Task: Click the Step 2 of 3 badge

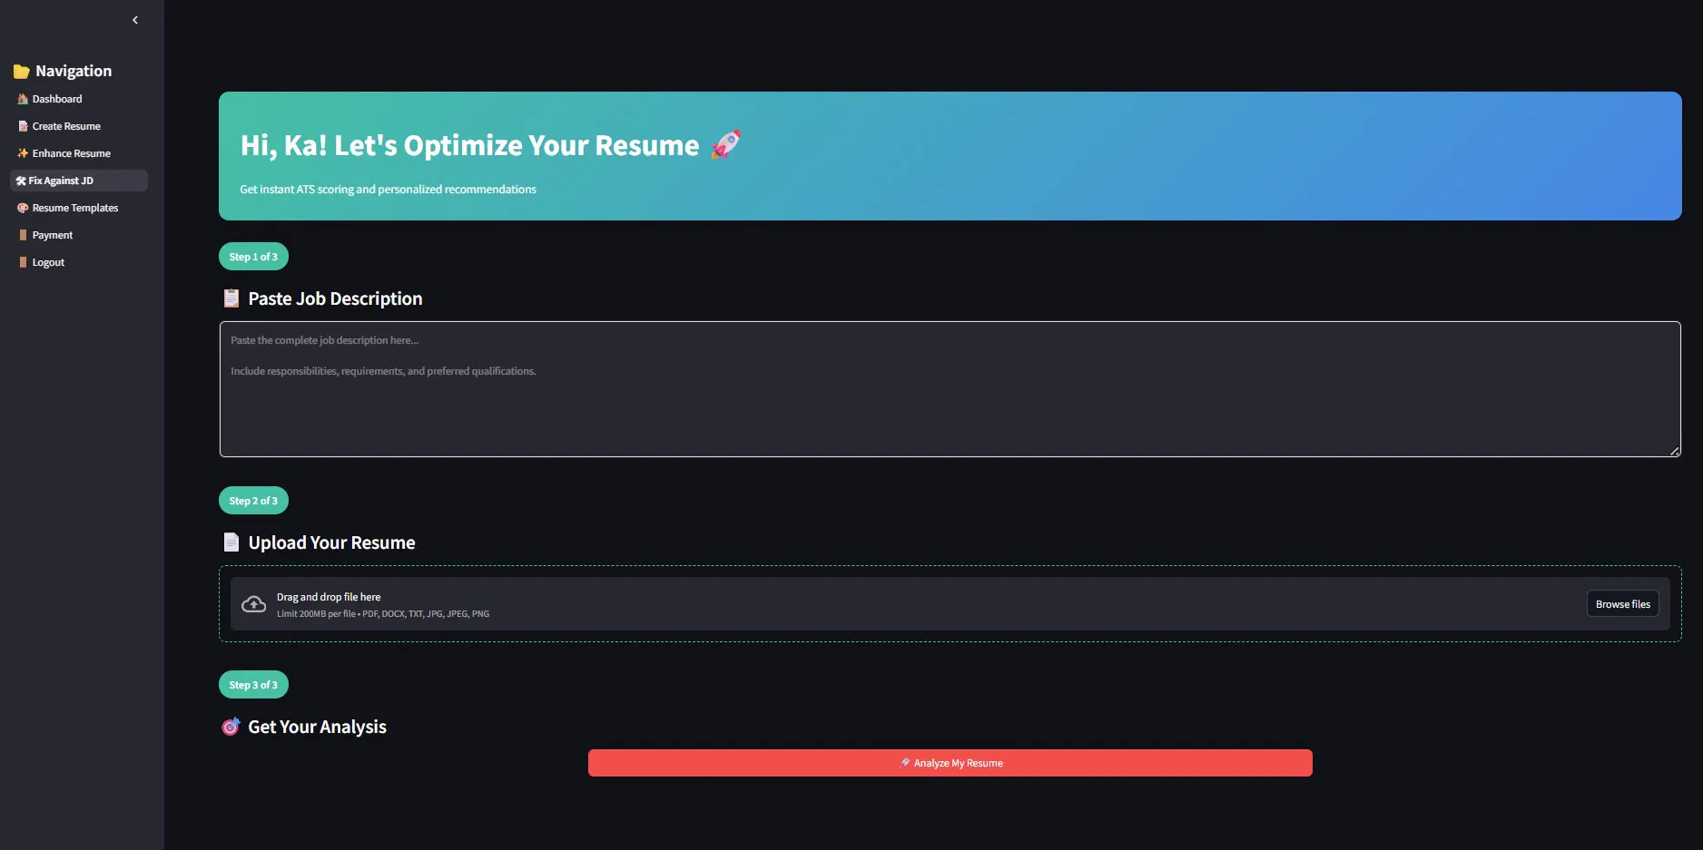Action: click(253, 501)
